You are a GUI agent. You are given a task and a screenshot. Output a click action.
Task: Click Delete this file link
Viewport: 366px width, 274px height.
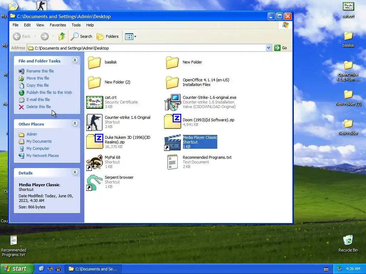39,107
